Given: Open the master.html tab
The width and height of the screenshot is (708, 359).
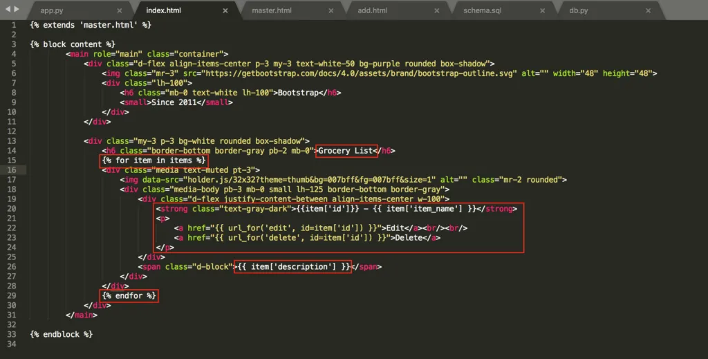Looking at the screenshot, I should click(271, 10).
